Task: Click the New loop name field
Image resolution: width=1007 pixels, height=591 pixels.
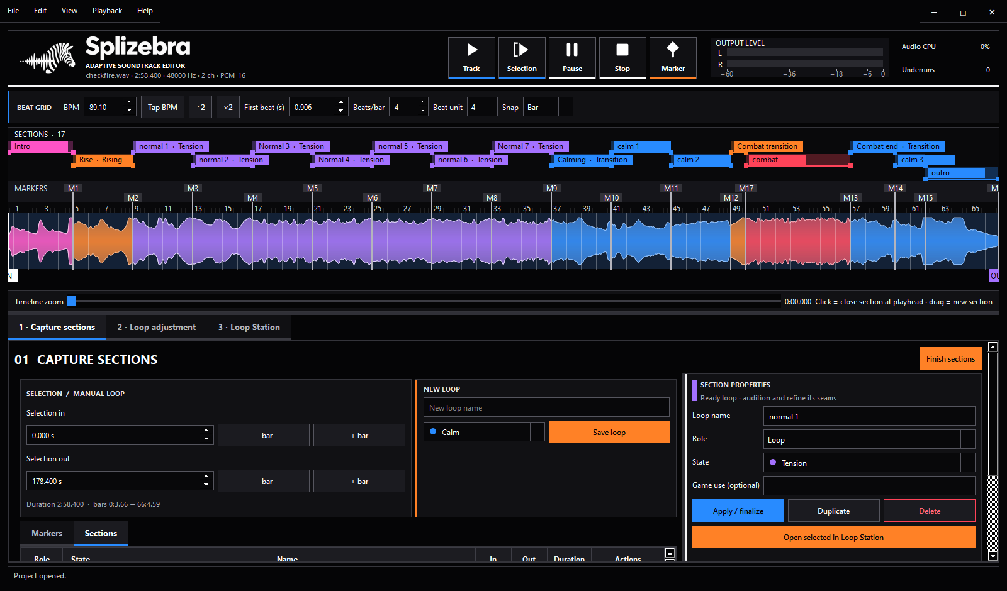Action: [x=546, y=407]
